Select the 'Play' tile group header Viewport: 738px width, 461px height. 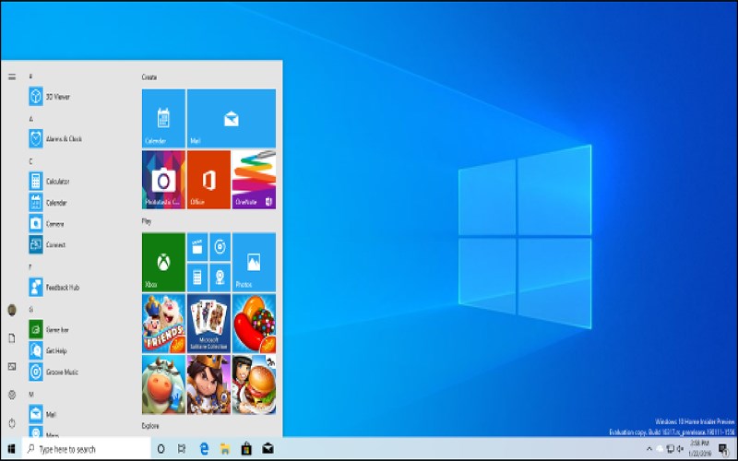pos(147,221)
